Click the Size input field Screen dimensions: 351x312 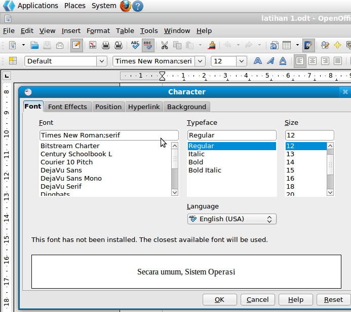(309, 135)
